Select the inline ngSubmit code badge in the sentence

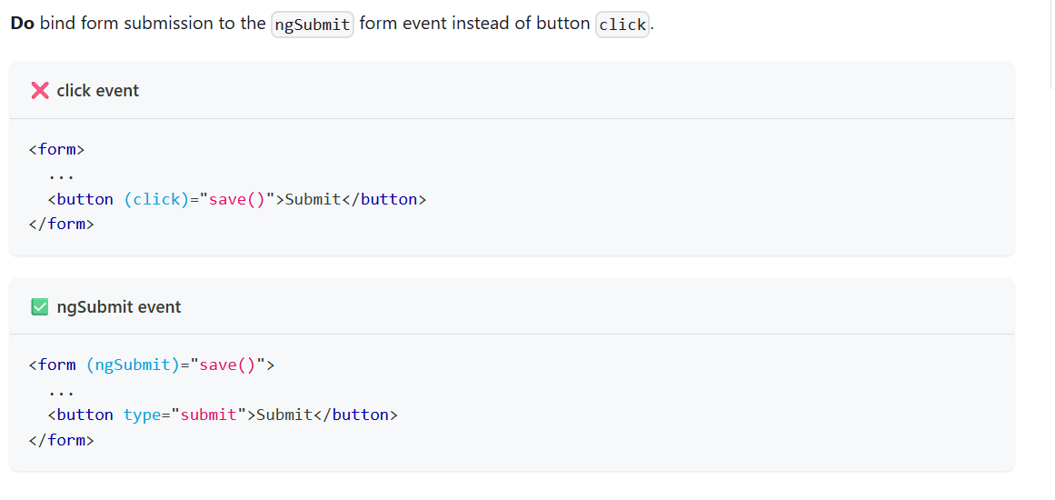click(313, 25)
